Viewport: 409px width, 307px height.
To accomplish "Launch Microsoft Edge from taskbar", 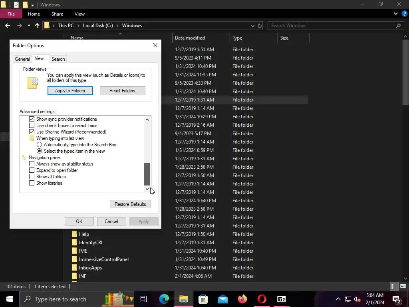I will [164, 299].
